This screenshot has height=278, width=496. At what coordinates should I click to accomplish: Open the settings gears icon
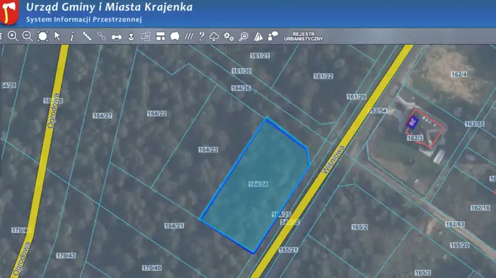point(229,37)
